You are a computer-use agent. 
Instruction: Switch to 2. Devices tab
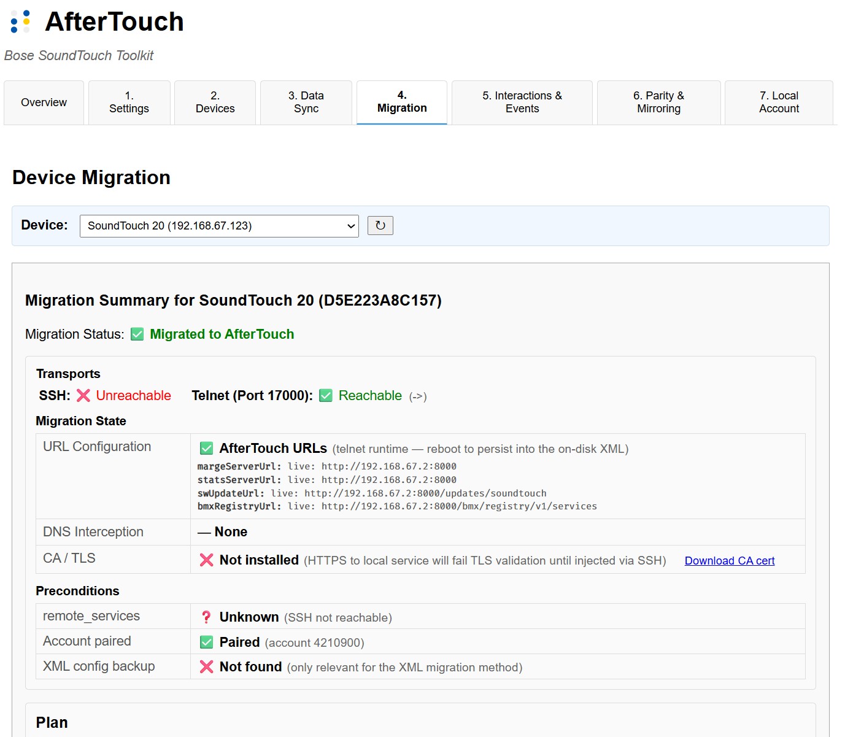click(x=215, y=102)
